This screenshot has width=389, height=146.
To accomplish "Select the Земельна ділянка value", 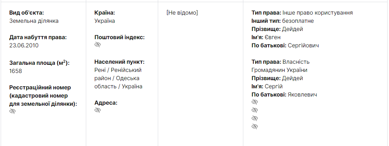I will click(x=34, y=21).
